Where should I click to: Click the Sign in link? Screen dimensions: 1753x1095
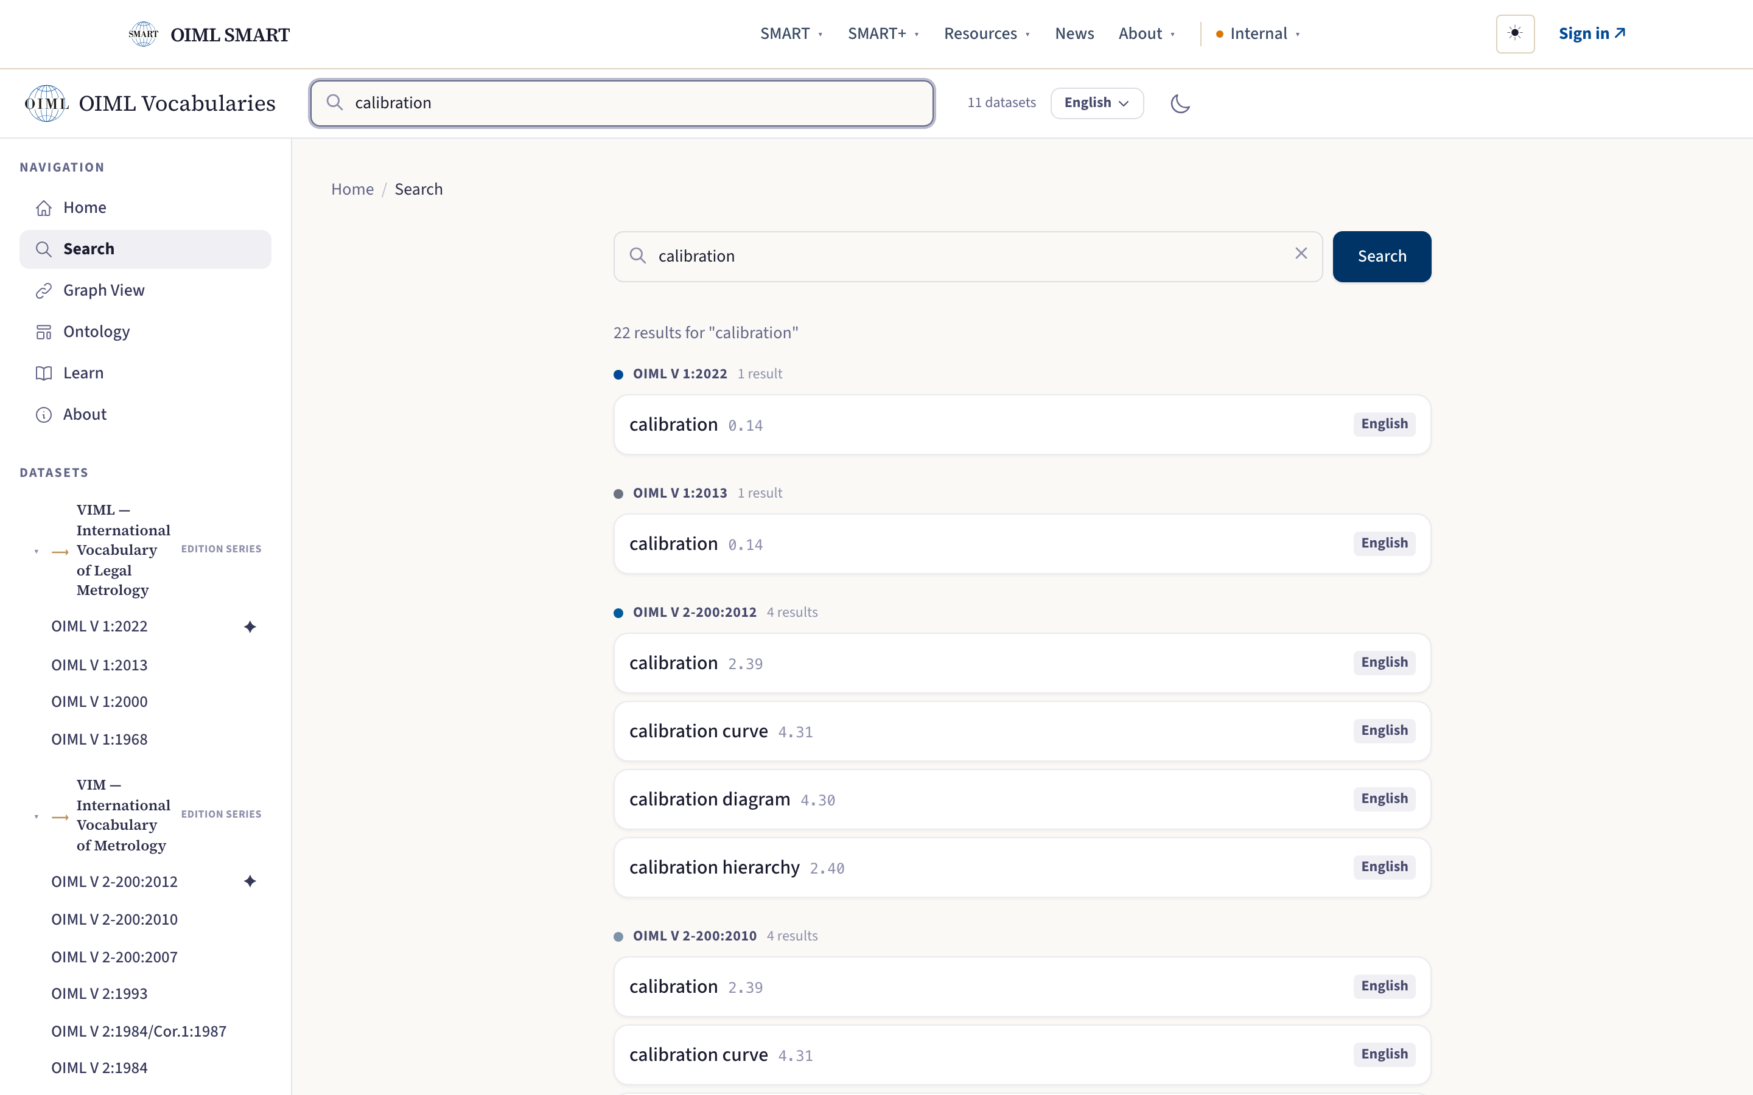point(1592,34)
